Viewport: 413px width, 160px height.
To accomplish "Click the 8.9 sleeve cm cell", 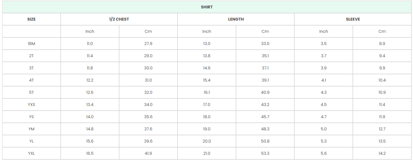I will [x=382, y=44].
